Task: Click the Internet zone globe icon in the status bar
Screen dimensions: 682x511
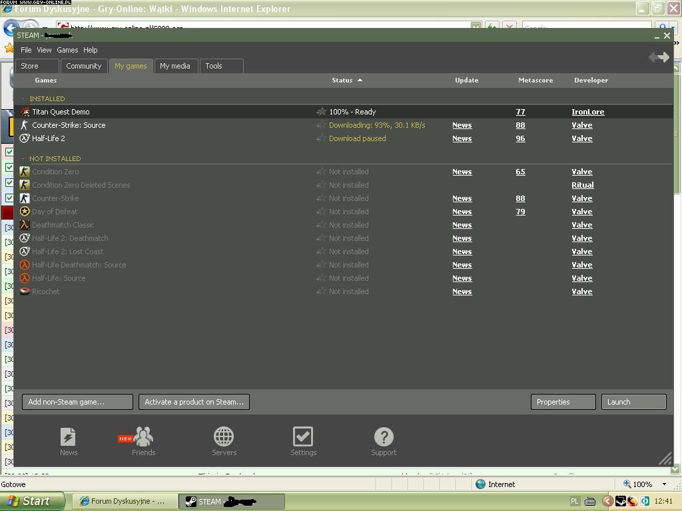Action: [480, 484]
